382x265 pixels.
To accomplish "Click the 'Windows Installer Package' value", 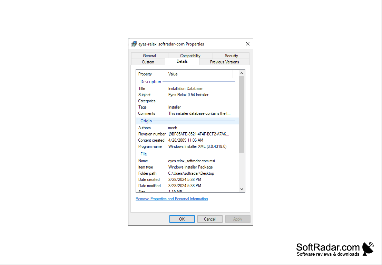I will pos(190,167).
